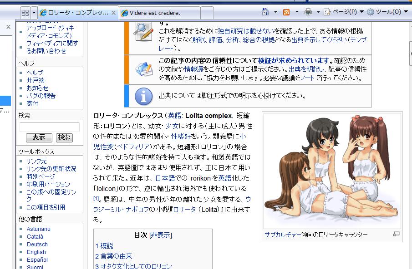Viewport: 412px width, 269px height.
Task: Focus the Wikipedia search input field
Action: pyautogui.click(x=50, y=127)
